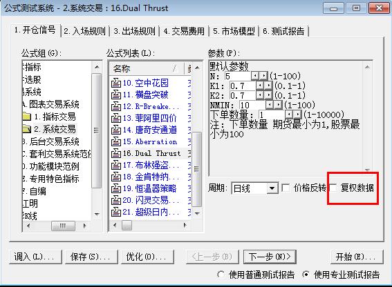Click the 名称 column header
The width and height of the screenshot is (392, 287).
pos(147,68)
